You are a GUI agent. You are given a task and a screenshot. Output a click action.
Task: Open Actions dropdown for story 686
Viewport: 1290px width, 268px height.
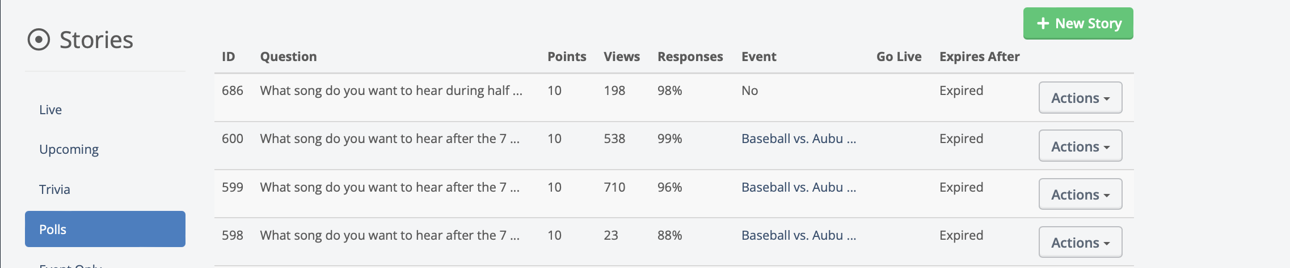(1080, 98)
